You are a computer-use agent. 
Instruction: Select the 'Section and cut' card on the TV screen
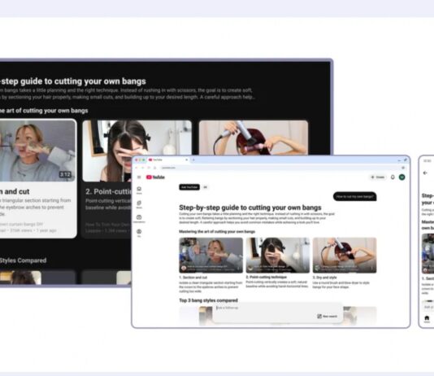coord(37,179)
